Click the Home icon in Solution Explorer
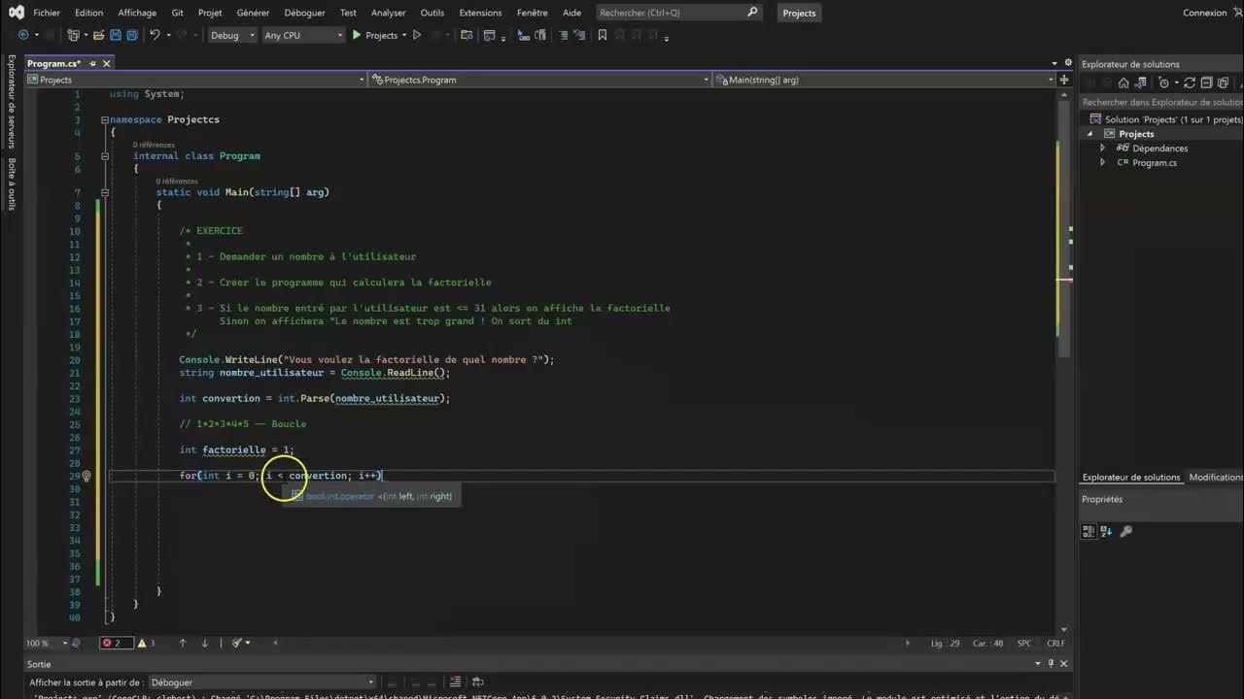 tap(1123, 83)
